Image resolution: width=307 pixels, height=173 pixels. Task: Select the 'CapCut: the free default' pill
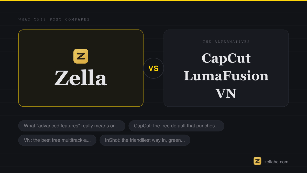point(176,126)
